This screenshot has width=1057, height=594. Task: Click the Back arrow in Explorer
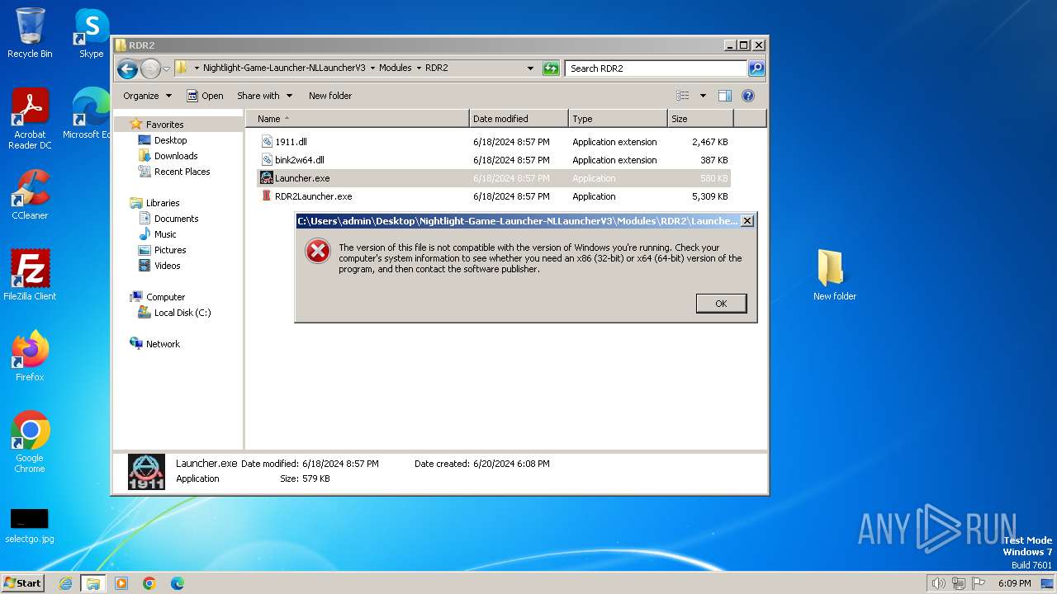point(127,68)
